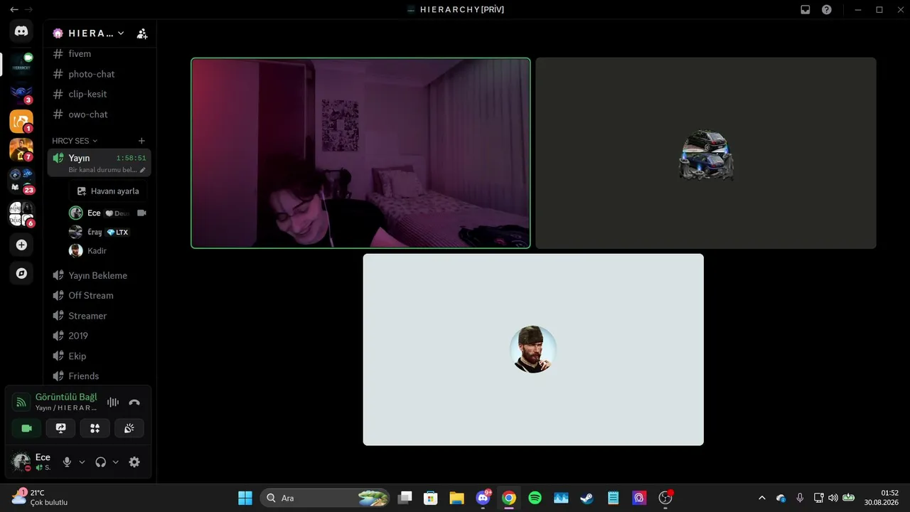Open the volume control in system tray
Screen dimensions: 910x512
coord(833,498)
